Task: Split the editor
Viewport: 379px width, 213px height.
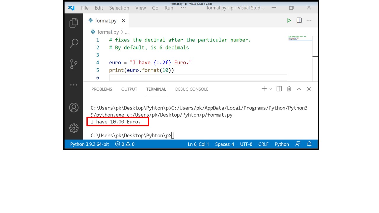Action: [x=299, y=20]
